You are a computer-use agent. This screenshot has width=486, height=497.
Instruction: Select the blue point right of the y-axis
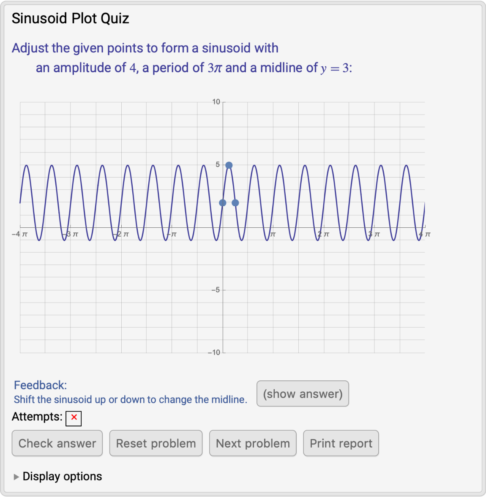pyautogui.click(x=235, y=203)
